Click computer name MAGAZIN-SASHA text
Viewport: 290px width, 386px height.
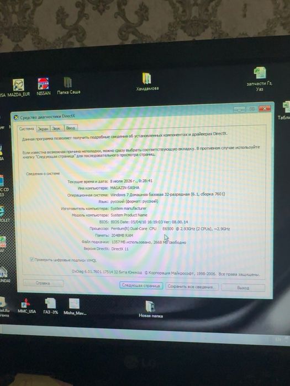pos(125,187)
